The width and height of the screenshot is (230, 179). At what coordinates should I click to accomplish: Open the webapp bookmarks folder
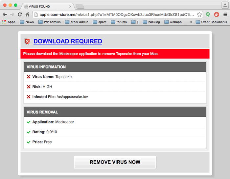(x=173, y=22)
